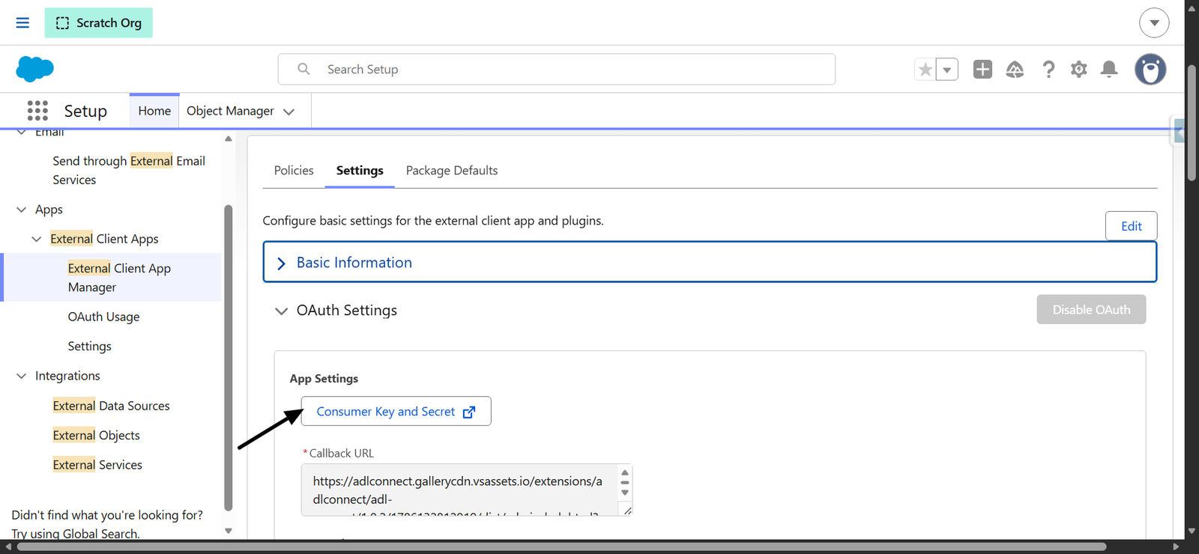Click the horizontal scrollbar at bottom
Screen dimensions: 1199x554
pos(562,547)
